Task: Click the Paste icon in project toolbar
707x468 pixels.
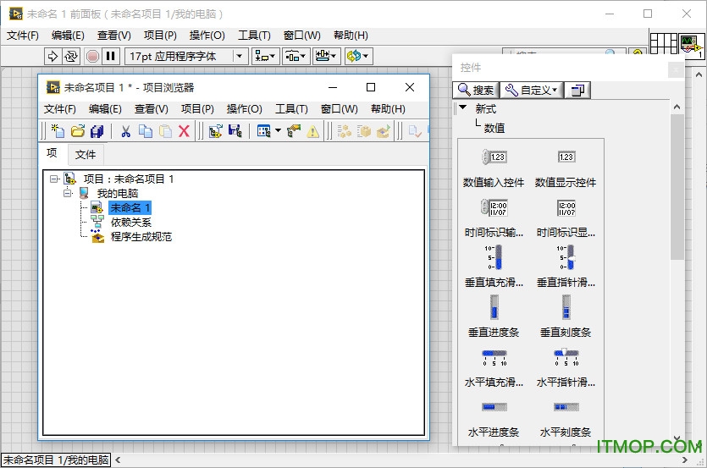Action: [x=165, y=131]
